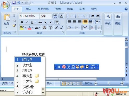
Task: Adjust the zoom slider handle
Action: (x=109, y=83)
